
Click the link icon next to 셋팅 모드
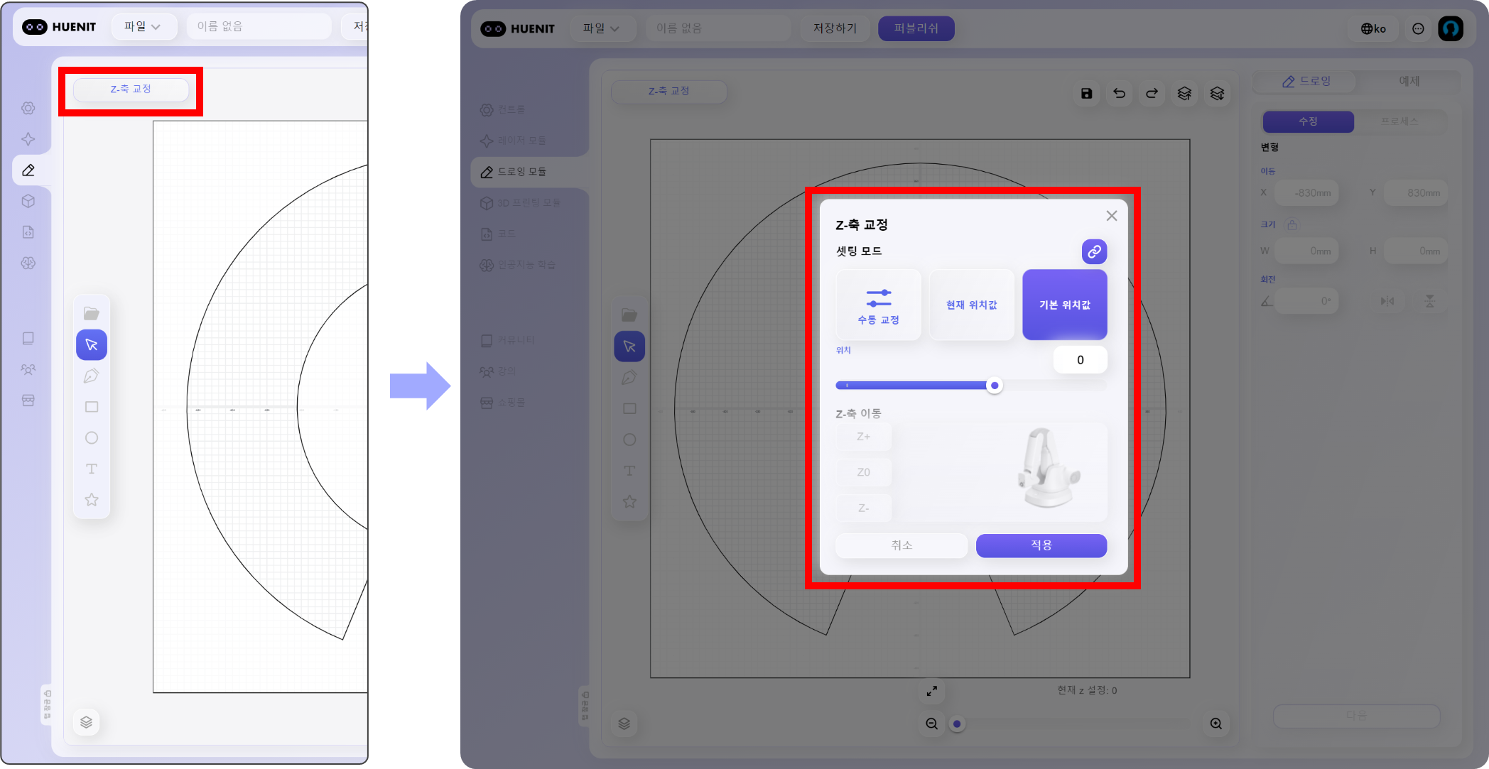[1094, 251]
